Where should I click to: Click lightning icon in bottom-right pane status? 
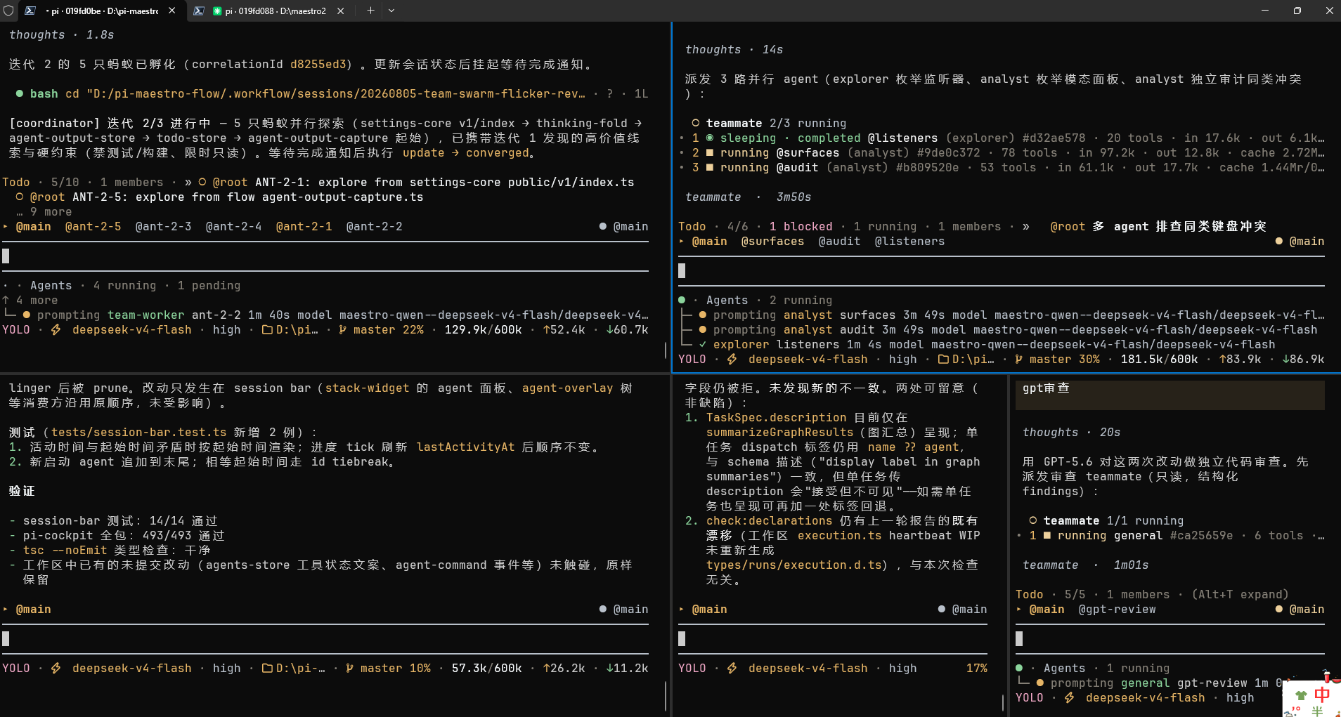click(x=1069, y=698)
